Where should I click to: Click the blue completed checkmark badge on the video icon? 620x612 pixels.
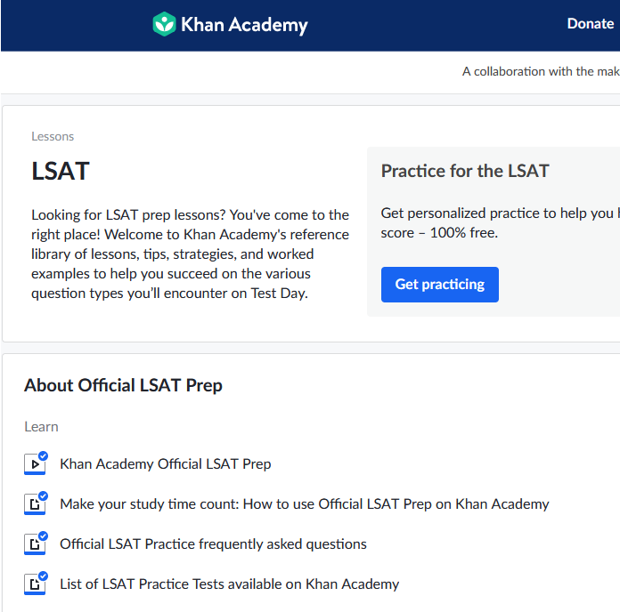pos(43,456)
